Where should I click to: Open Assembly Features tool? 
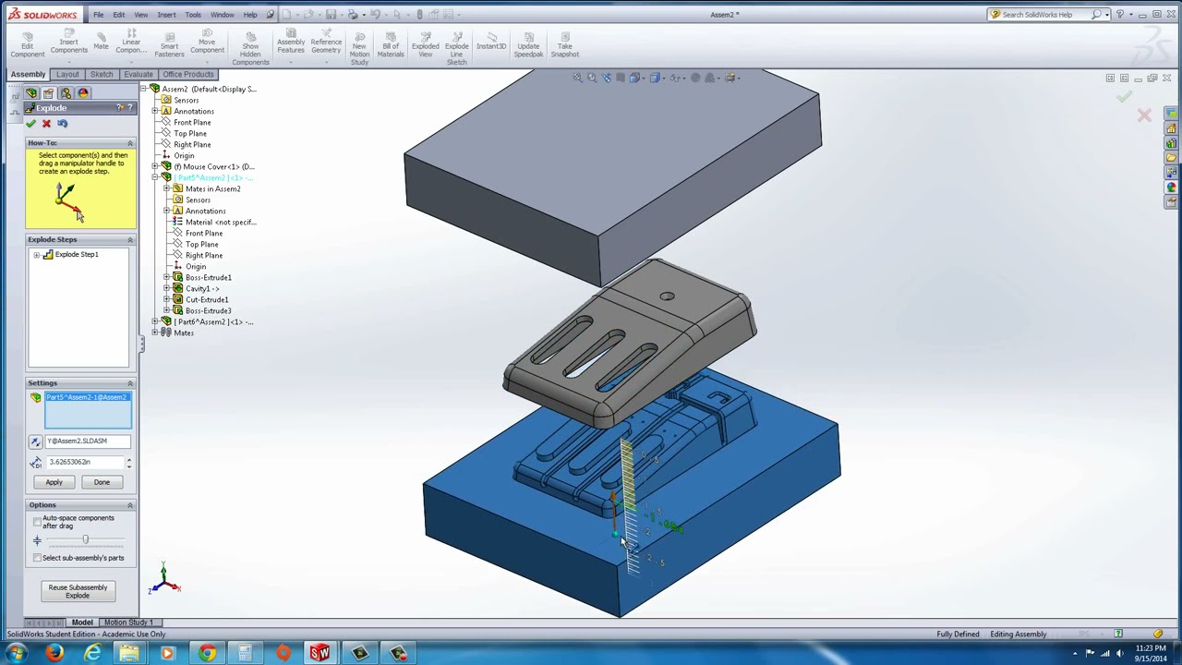click(291, 45)
